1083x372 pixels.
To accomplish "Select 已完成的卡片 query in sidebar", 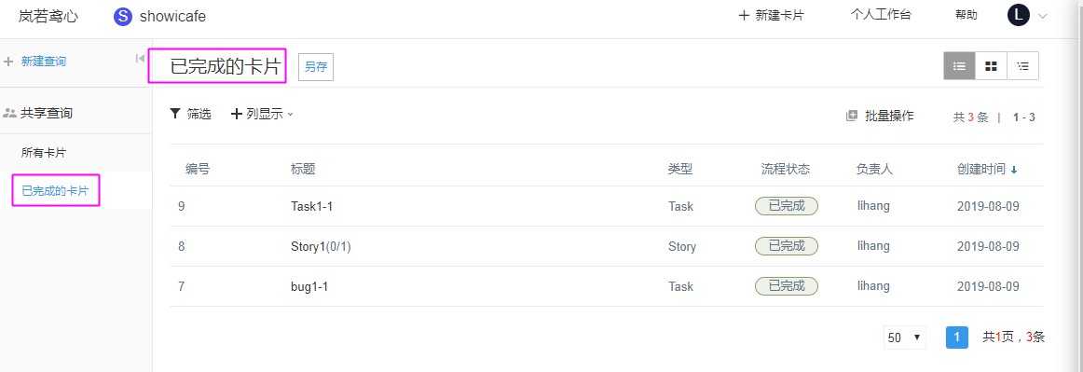I will click(x=55, y=191).
